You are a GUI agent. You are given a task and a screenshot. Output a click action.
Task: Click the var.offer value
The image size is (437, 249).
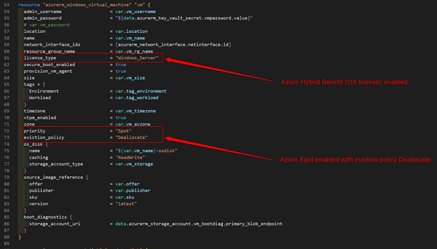pos(128,184)
